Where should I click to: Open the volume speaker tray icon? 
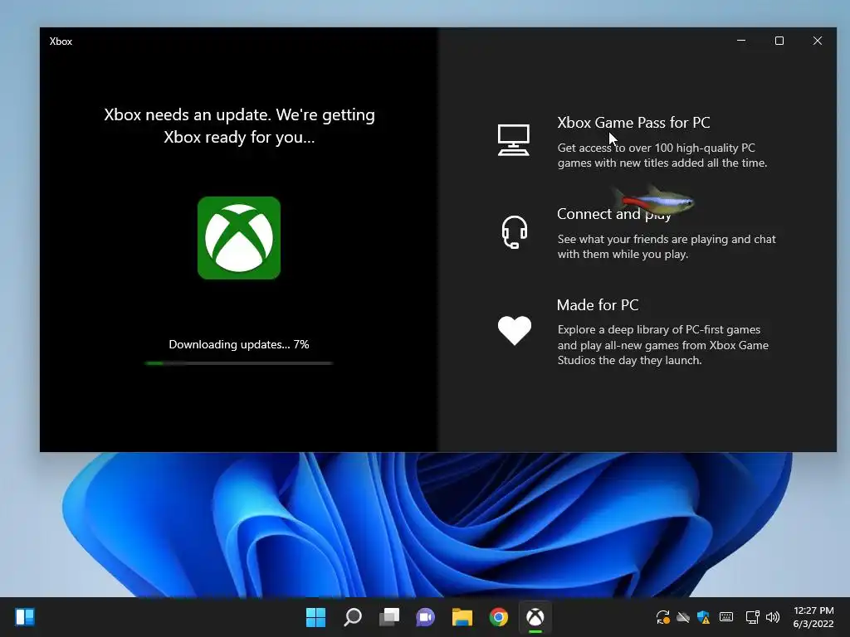773,617
